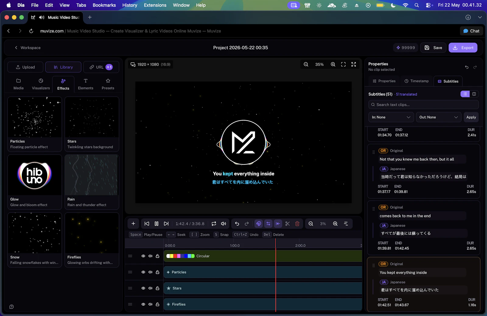
Task: Redo using timeline toolbar arrow
Action: tap(247, 224)
